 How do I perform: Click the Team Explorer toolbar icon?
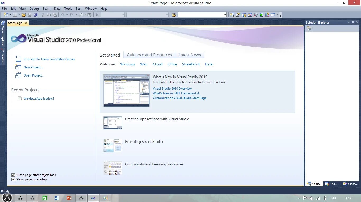pos(244,15)
